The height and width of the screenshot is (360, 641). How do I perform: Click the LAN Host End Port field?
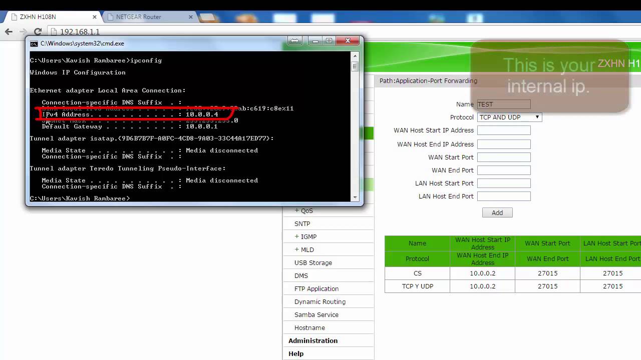tap(504, 196)
